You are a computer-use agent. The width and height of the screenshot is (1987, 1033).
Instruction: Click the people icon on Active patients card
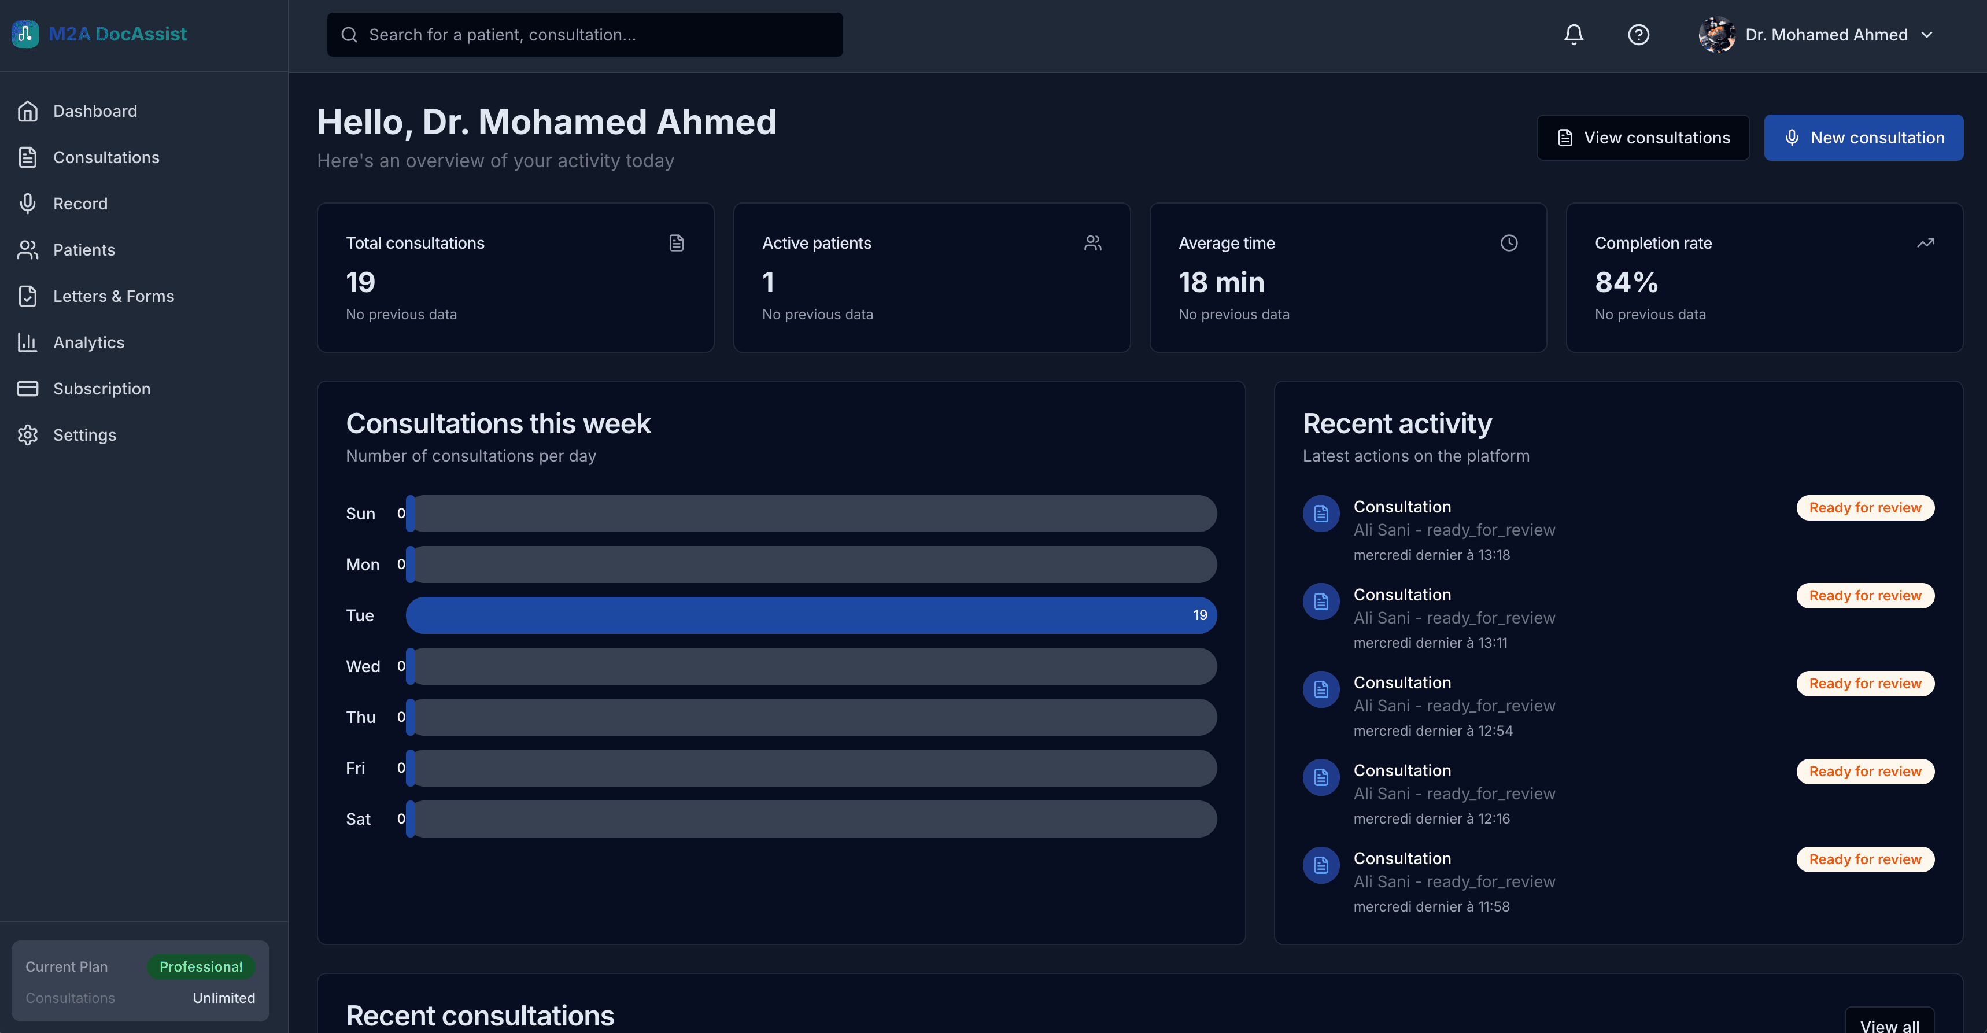pyautogui.click(x=1093, y=243)
